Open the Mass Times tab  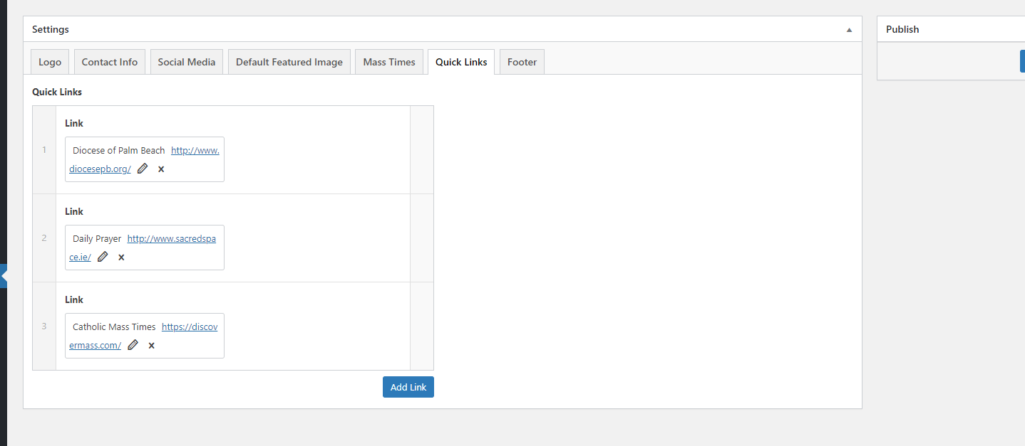388,62
